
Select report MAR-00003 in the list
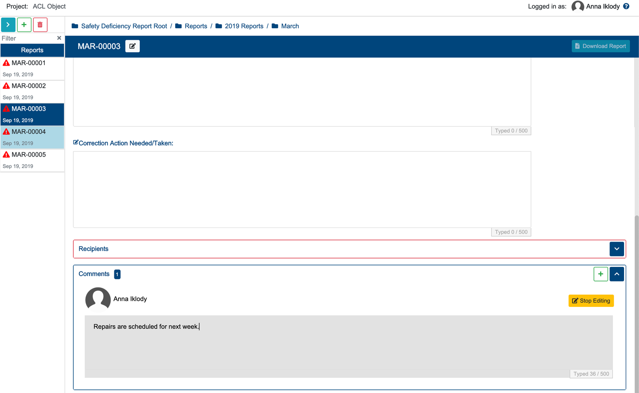[x=32, y=114]
